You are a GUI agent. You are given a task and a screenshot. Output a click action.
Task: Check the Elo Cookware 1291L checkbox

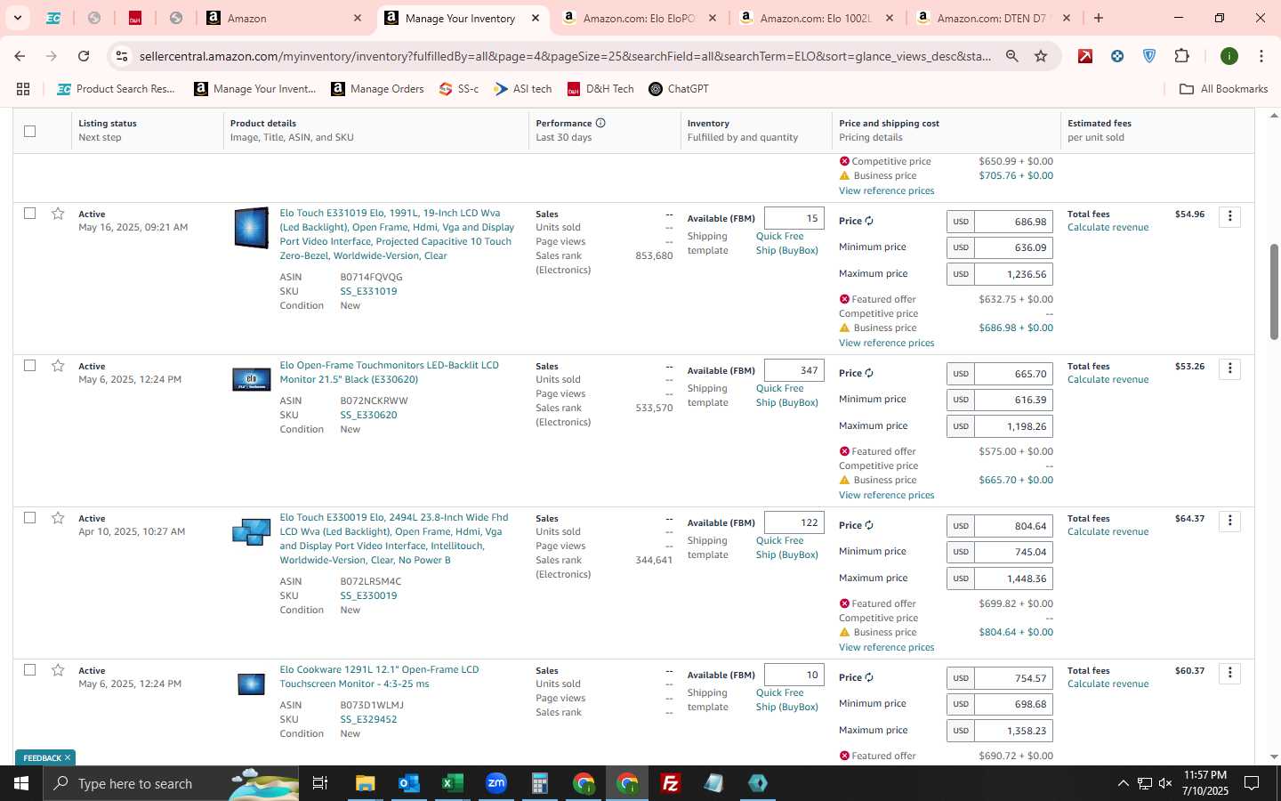29,670
